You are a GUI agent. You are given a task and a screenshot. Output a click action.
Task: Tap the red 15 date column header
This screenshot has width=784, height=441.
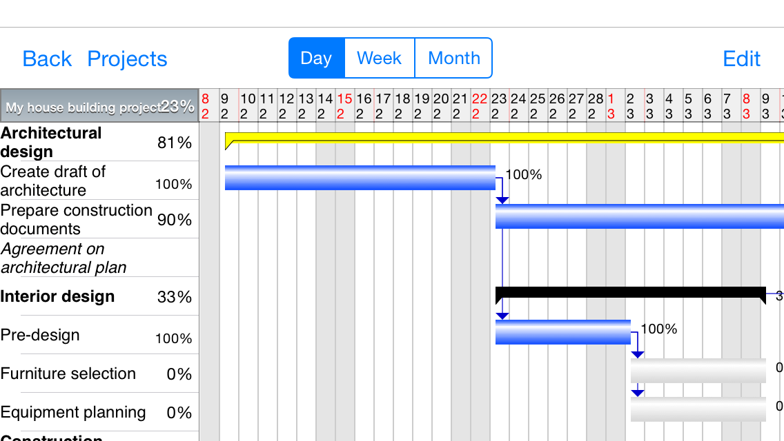point(344,106)
